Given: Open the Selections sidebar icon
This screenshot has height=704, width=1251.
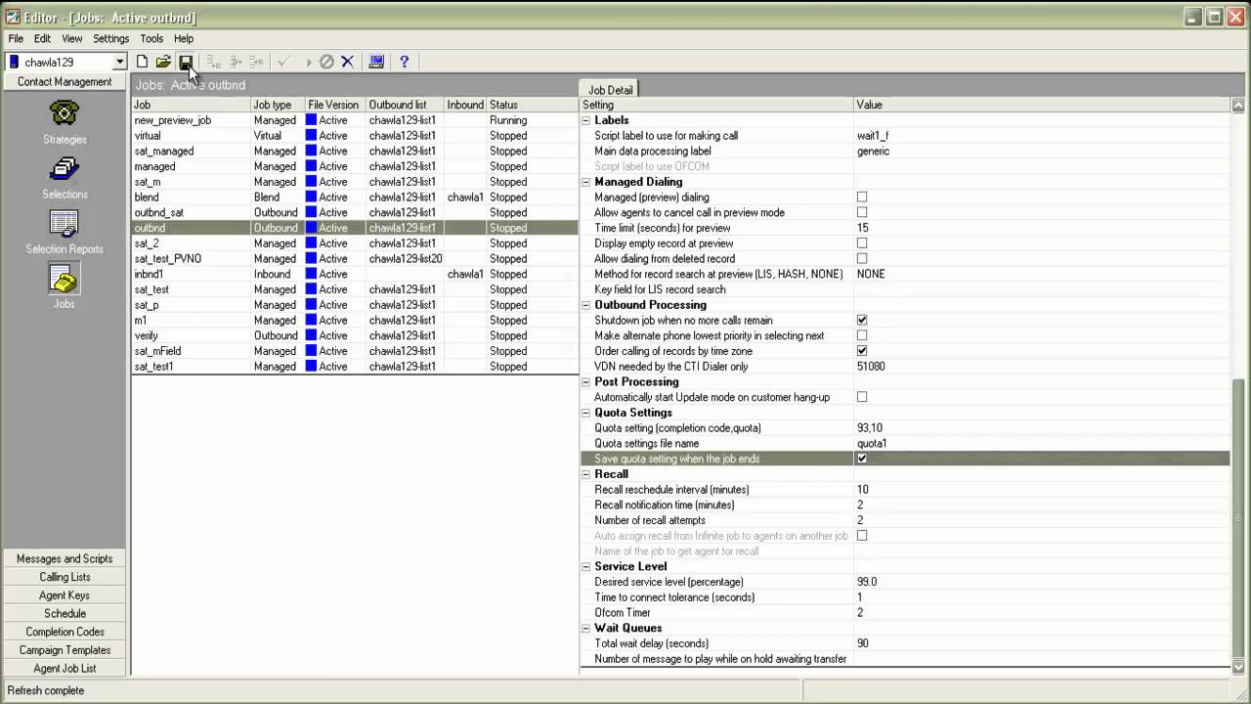Looking at the screenshot, I should click(x=65, y=168).
